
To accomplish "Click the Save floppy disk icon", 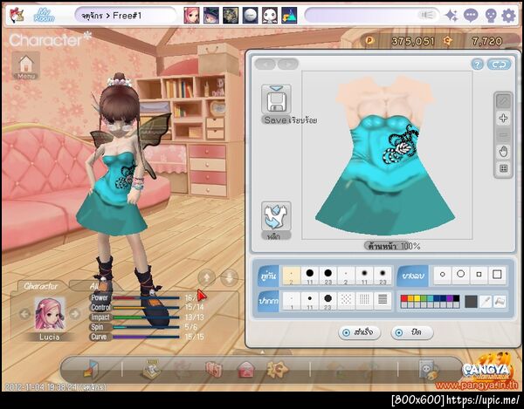I will click(x=276, y=99).
